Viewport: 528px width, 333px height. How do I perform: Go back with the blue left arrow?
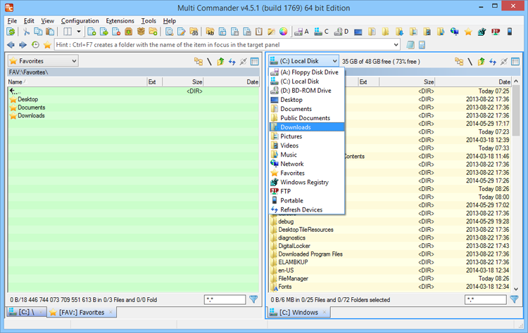[11, 45]
